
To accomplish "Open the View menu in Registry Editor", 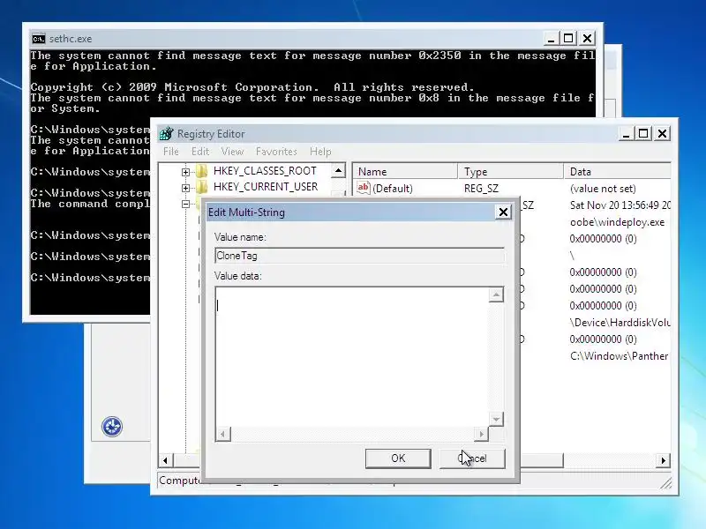I will pyautogui.click(x=232, y=152).
